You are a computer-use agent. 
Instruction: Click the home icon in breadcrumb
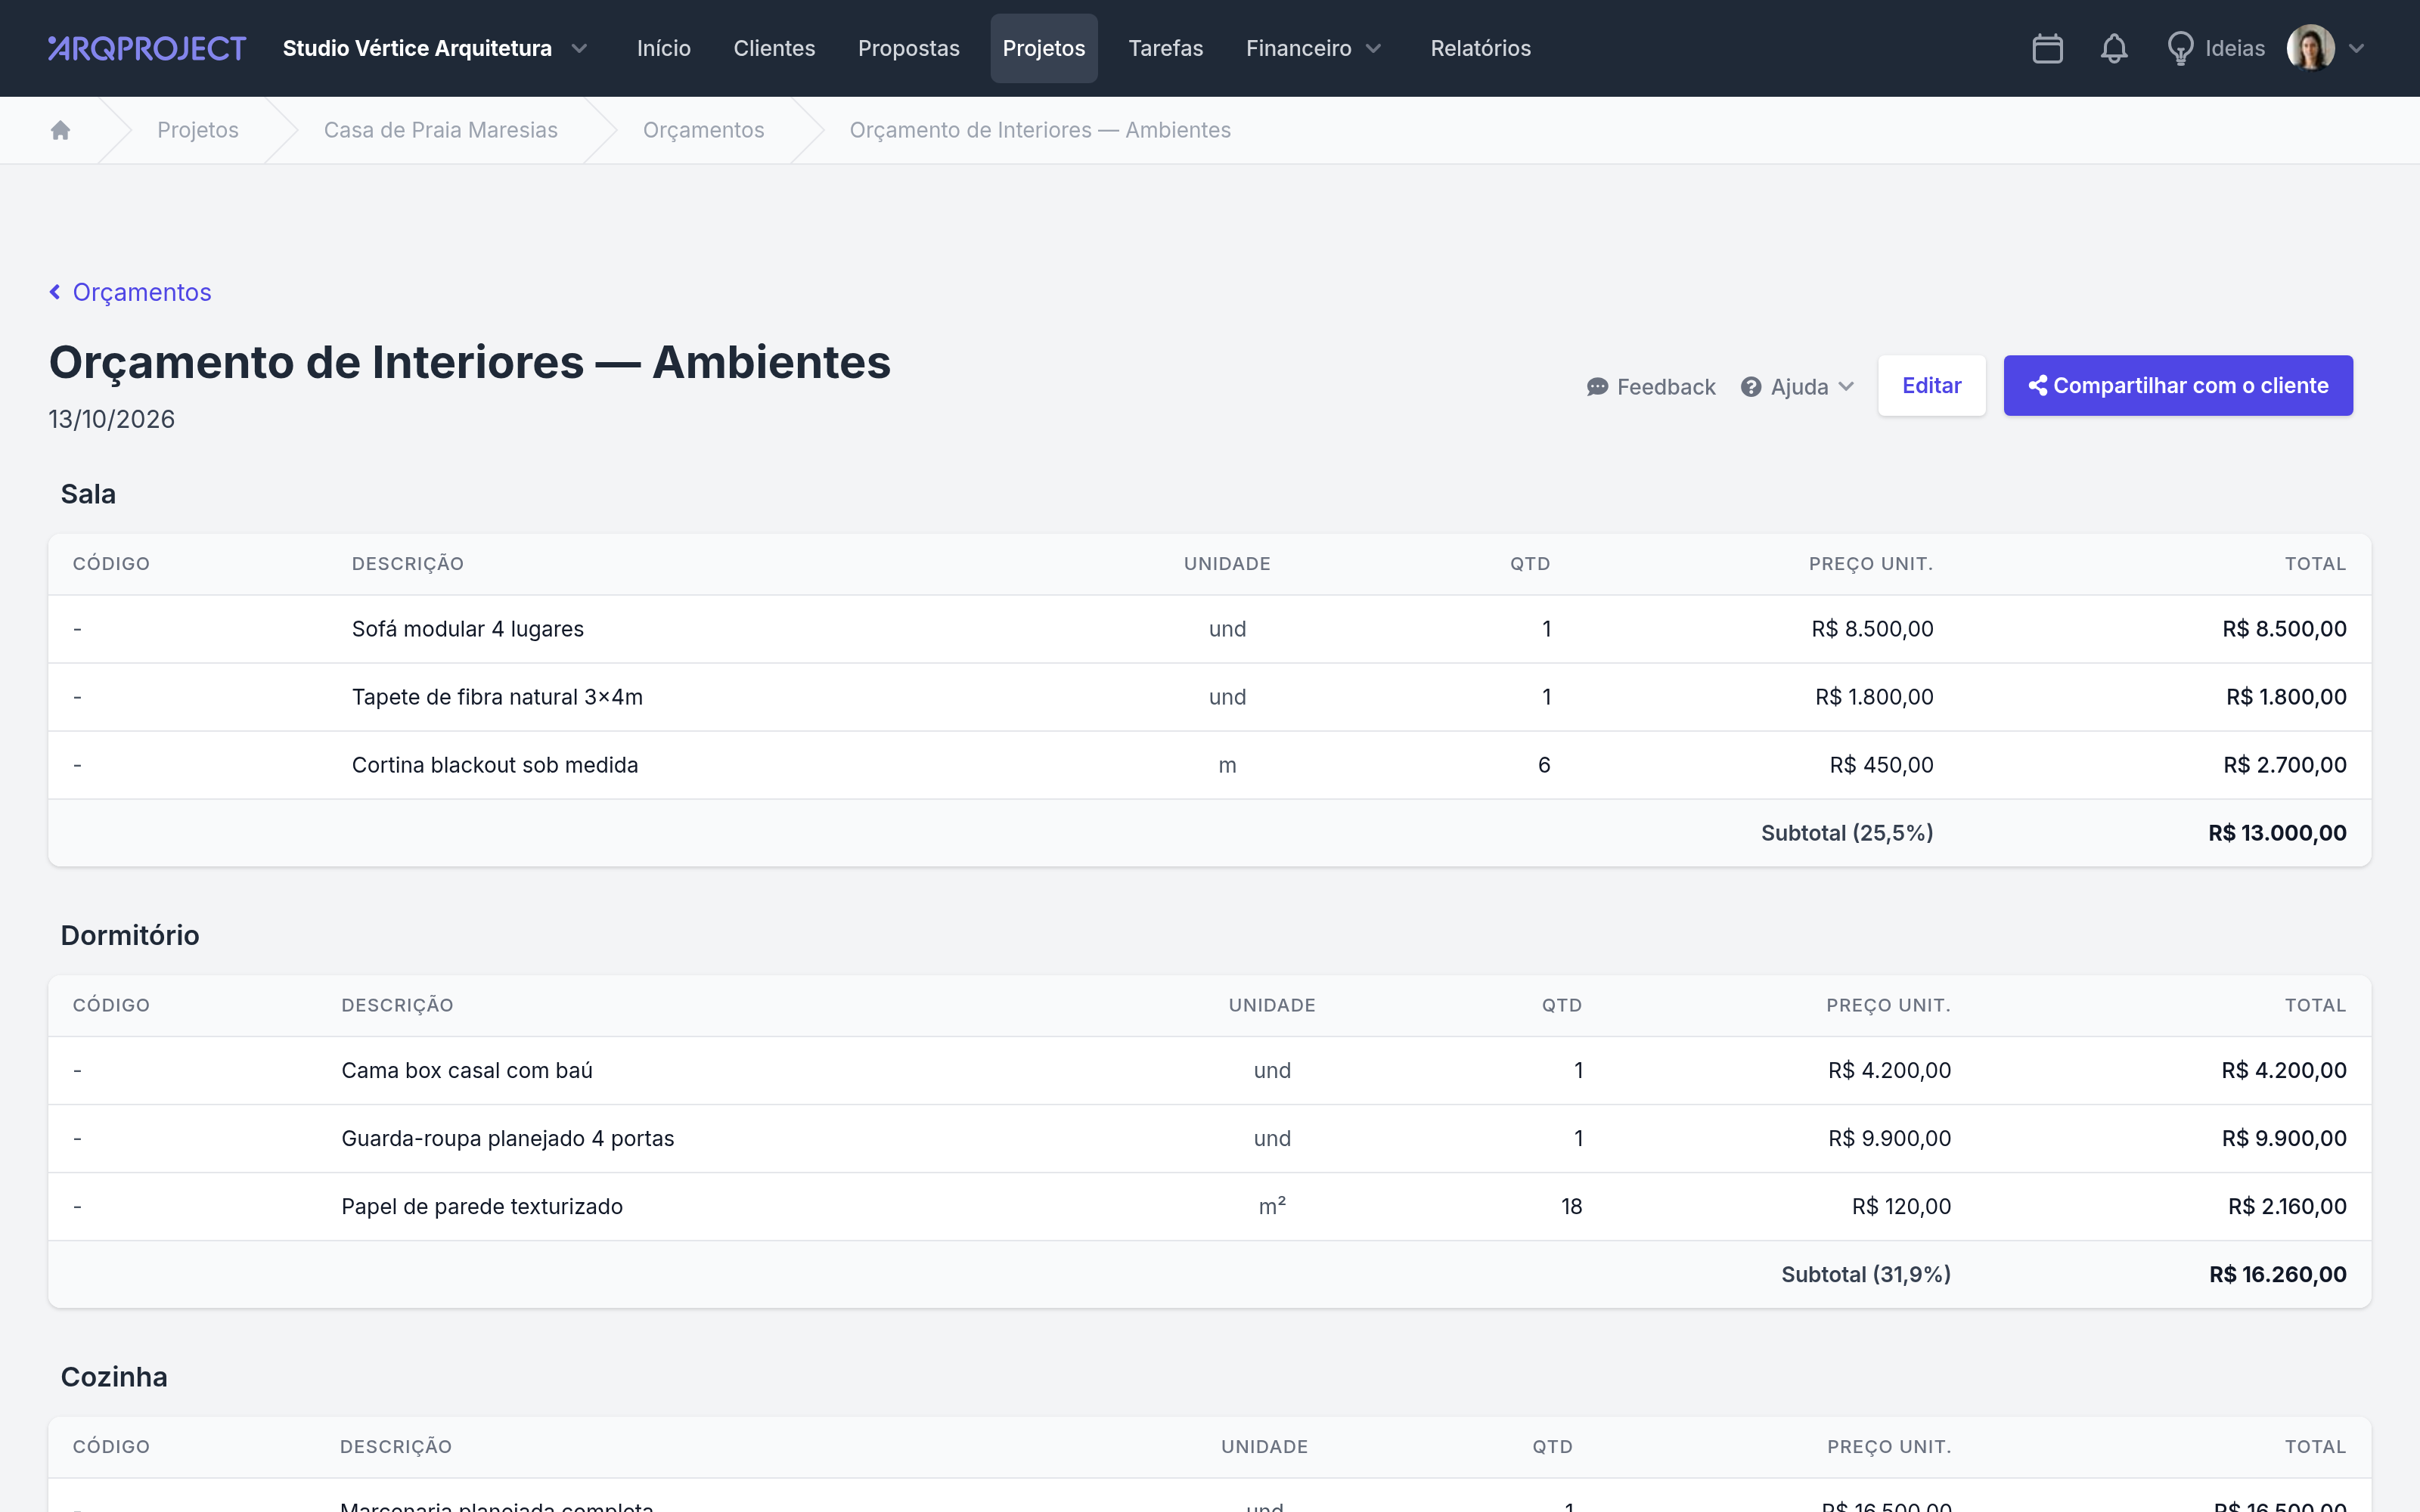[60, 130]
